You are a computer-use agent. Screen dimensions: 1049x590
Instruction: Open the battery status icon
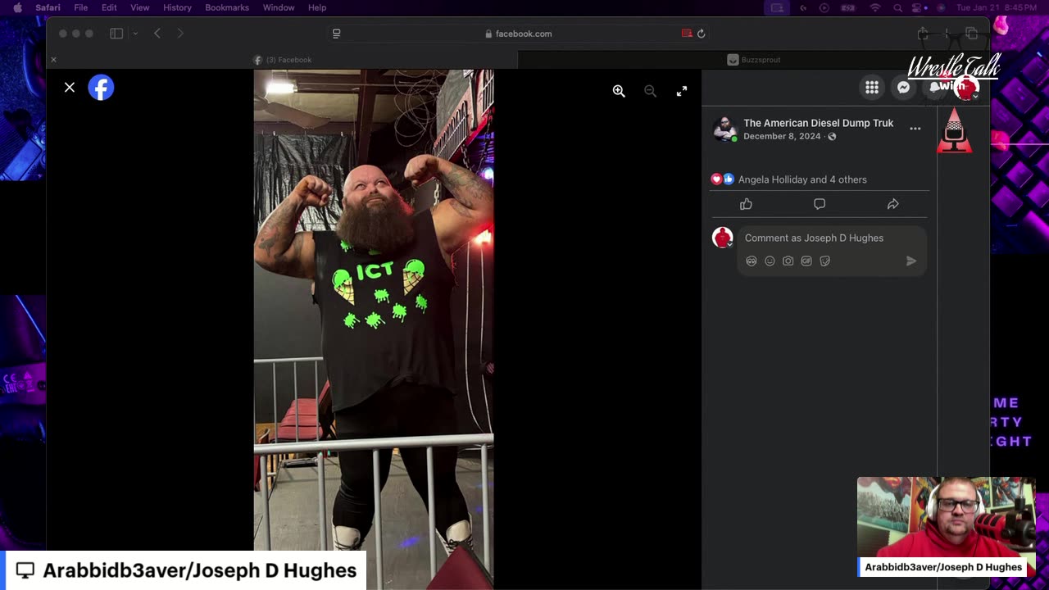[x=849, y=7]
